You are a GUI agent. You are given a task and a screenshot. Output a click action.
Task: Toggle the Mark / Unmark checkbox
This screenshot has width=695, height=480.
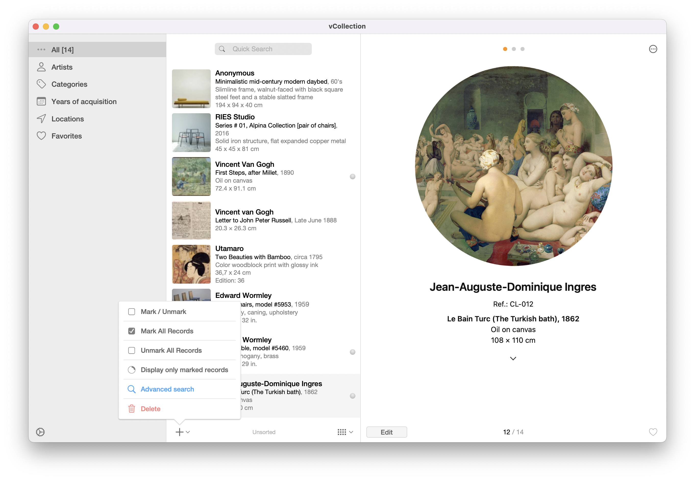(x=131, y=312)
